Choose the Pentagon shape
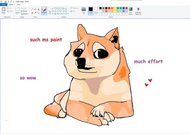 (x=55, y=11)
